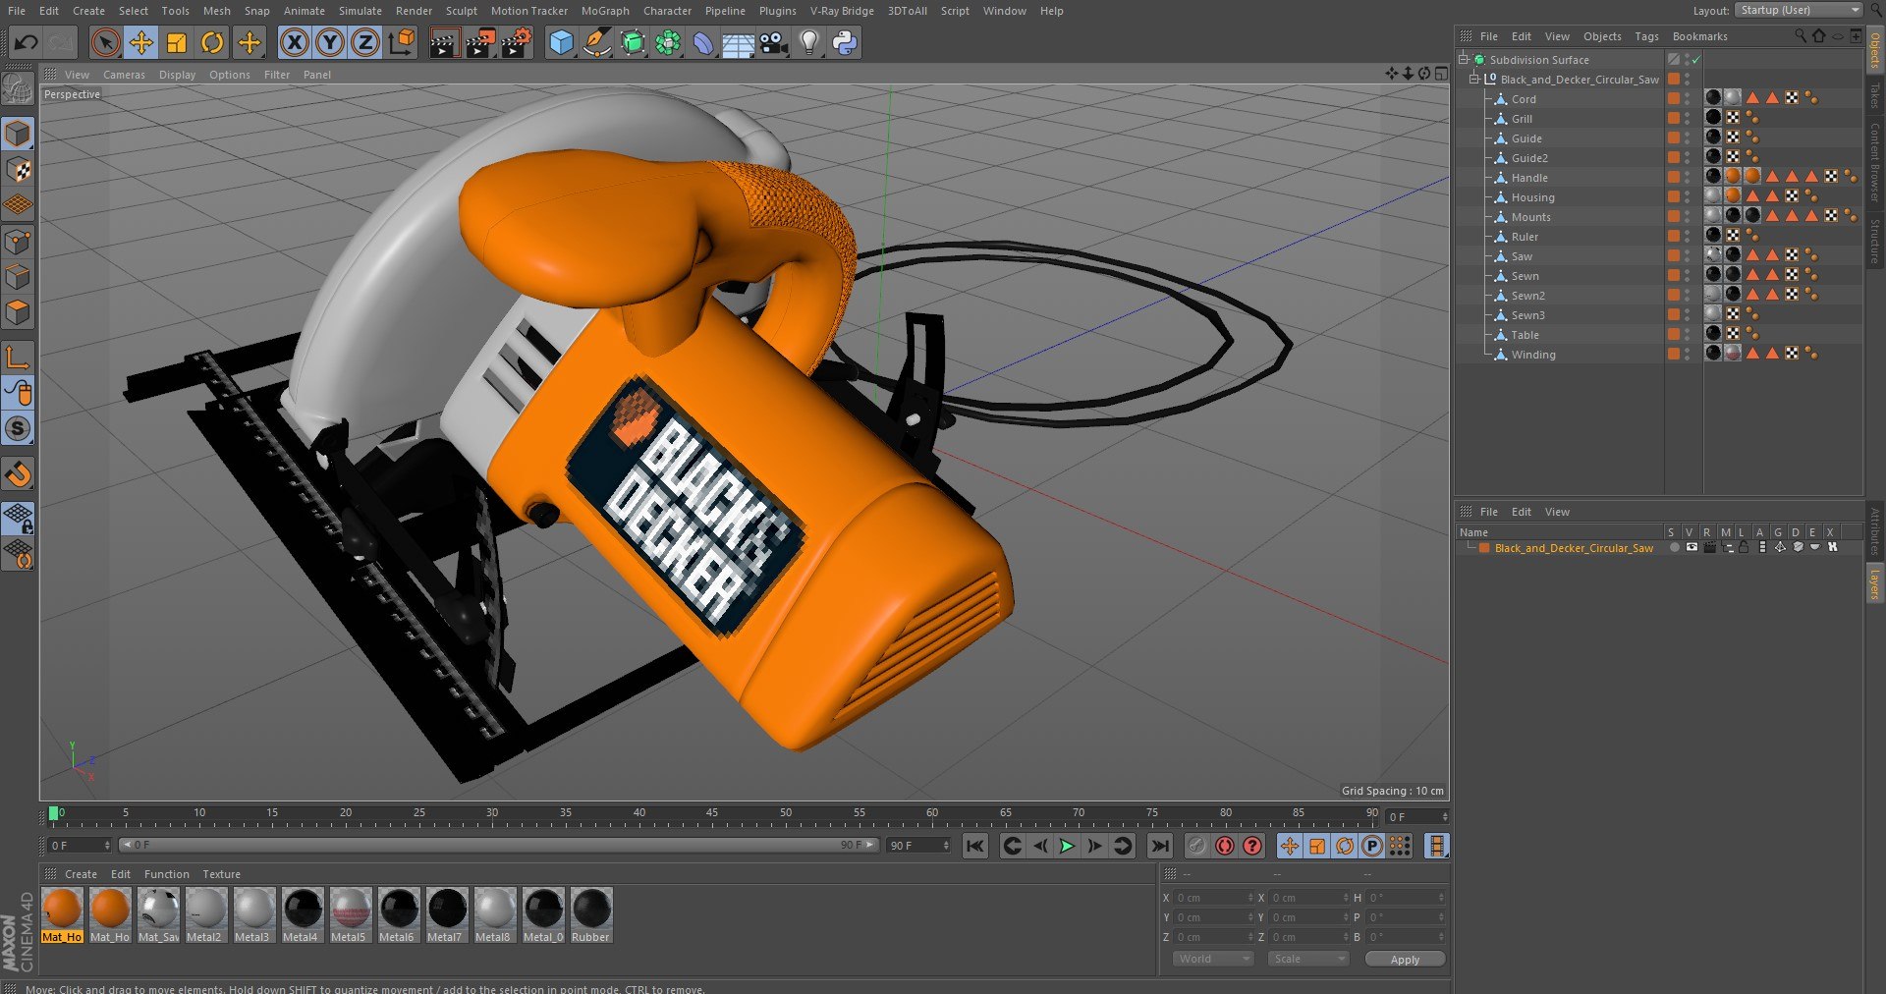Activate the Move tool
This screenshot has width=1886, height=994.
tap(141, 42)
